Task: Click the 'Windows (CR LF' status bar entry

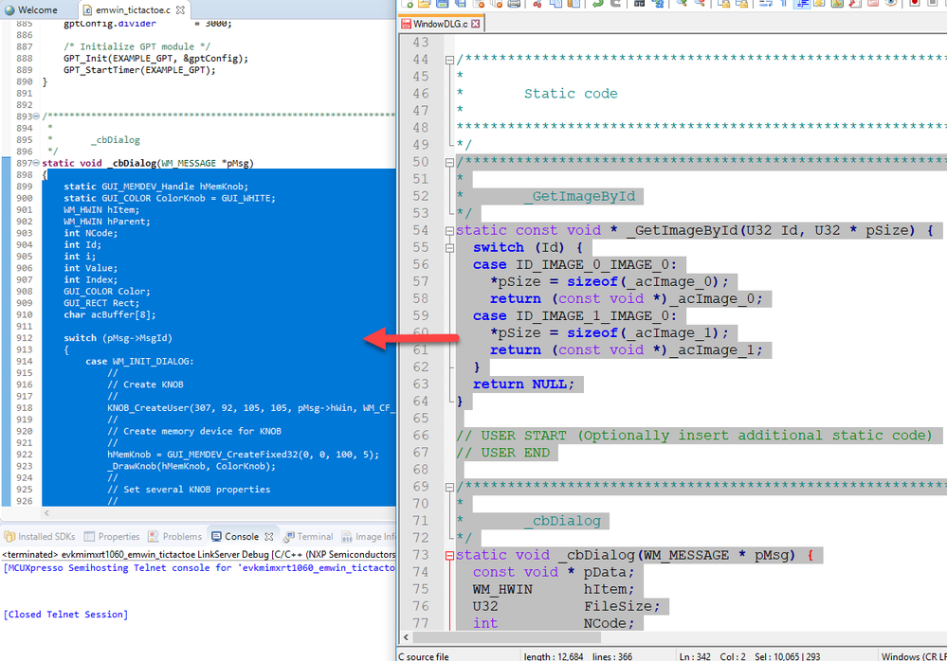Action: tap(914, 656)
